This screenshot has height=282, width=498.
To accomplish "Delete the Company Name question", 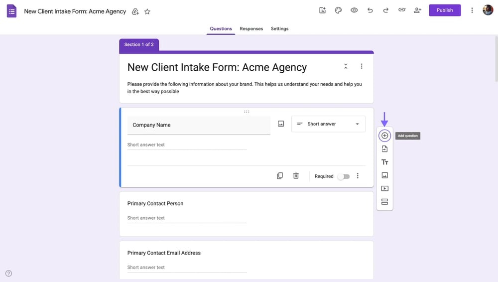I will point(296,176).
